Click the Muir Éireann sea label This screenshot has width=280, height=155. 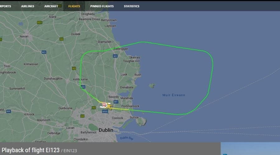pos(174,95)
